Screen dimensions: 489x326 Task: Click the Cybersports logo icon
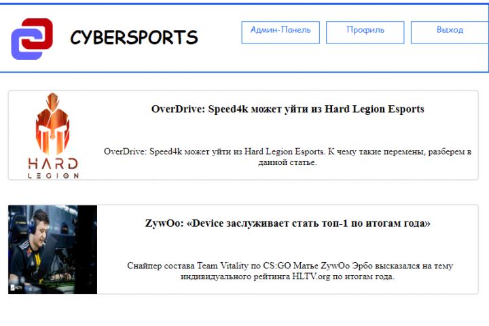[32, 39]
